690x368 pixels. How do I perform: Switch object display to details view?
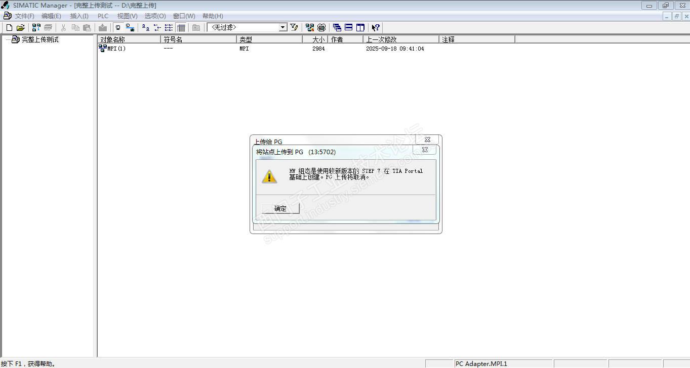click(181, 28)
